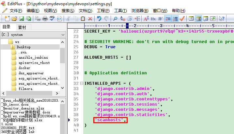Click the Save All icon
Image resolution: width=234 pixels, height=134 pixels.
pyautogui.click(x=29, y=19)
